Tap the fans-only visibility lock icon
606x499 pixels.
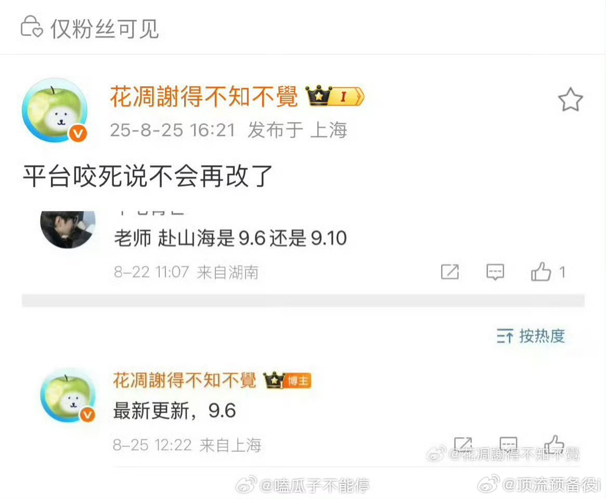[x=31, y=27]
